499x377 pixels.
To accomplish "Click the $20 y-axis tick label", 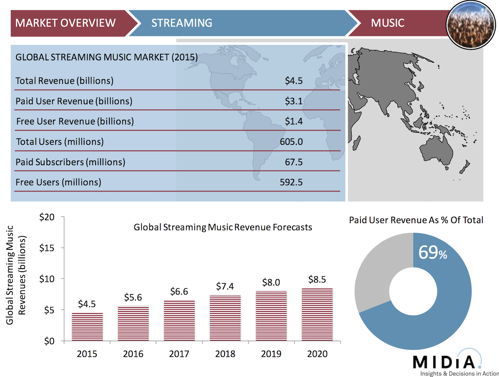I will [47, 217].
